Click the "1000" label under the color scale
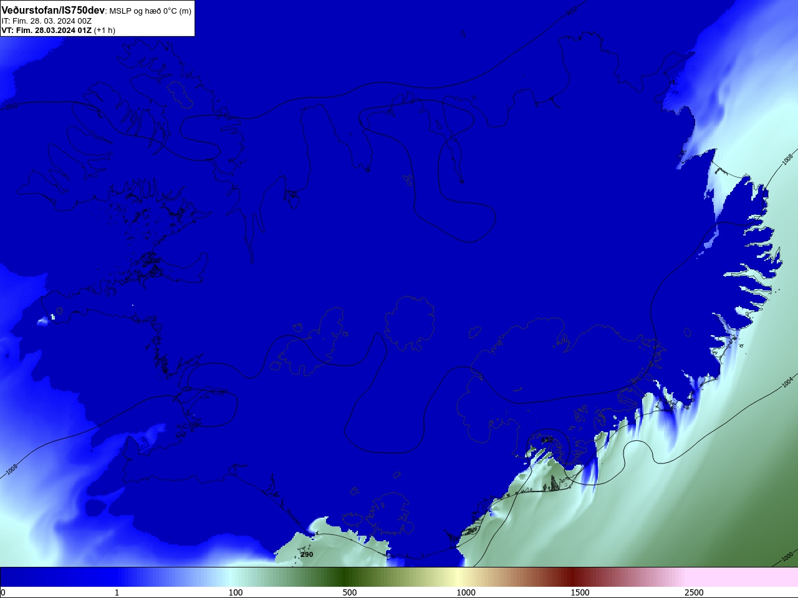This screenshot has width=798, height=598. pos(466,592)
